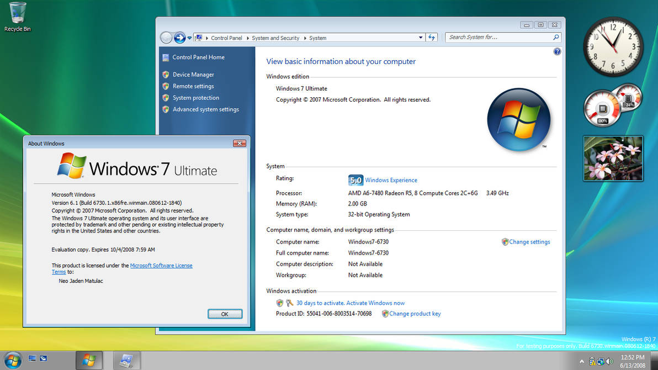Click Change product key link
Viewport: 658px width, 370px height.
tap(415, 314)
